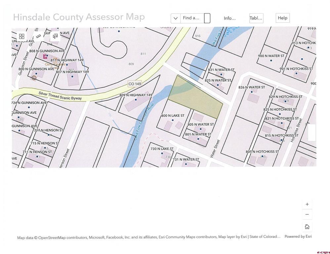Select the 807 N HIGHWAY 149 parcel label
The height and width of the screenshot is (254, 330).
(x=72, y=72)
